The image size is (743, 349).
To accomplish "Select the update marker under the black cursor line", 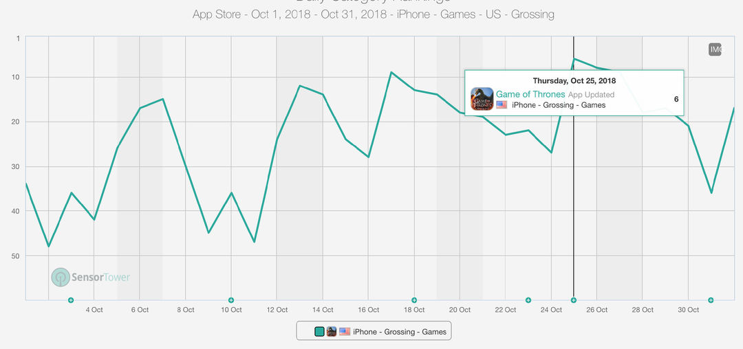I will point(574,300).
